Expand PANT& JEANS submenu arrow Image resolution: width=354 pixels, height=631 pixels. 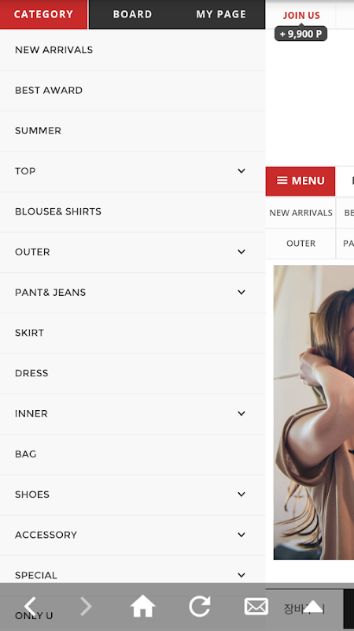(242, 292)
